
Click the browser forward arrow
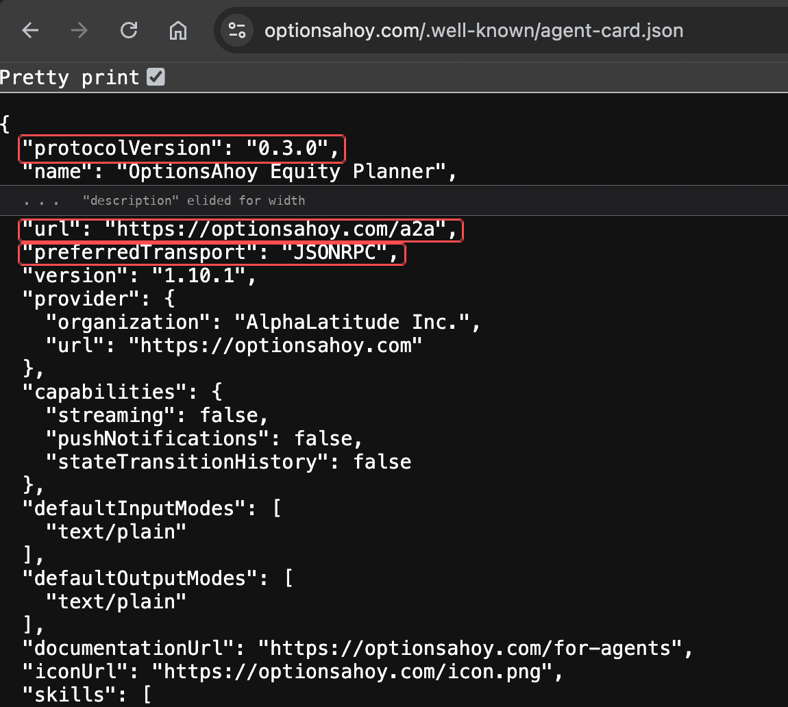[x=79, y=31]
